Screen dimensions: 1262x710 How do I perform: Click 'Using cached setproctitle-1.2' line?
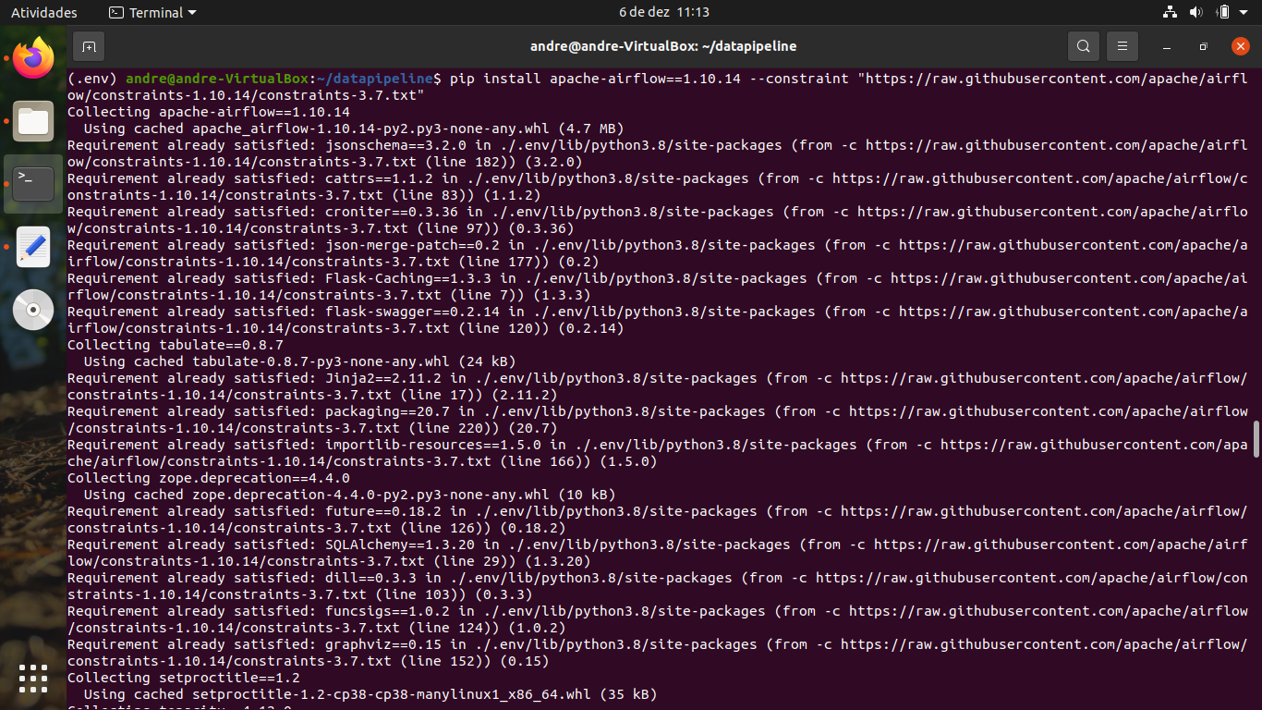(x=370, y=694)
